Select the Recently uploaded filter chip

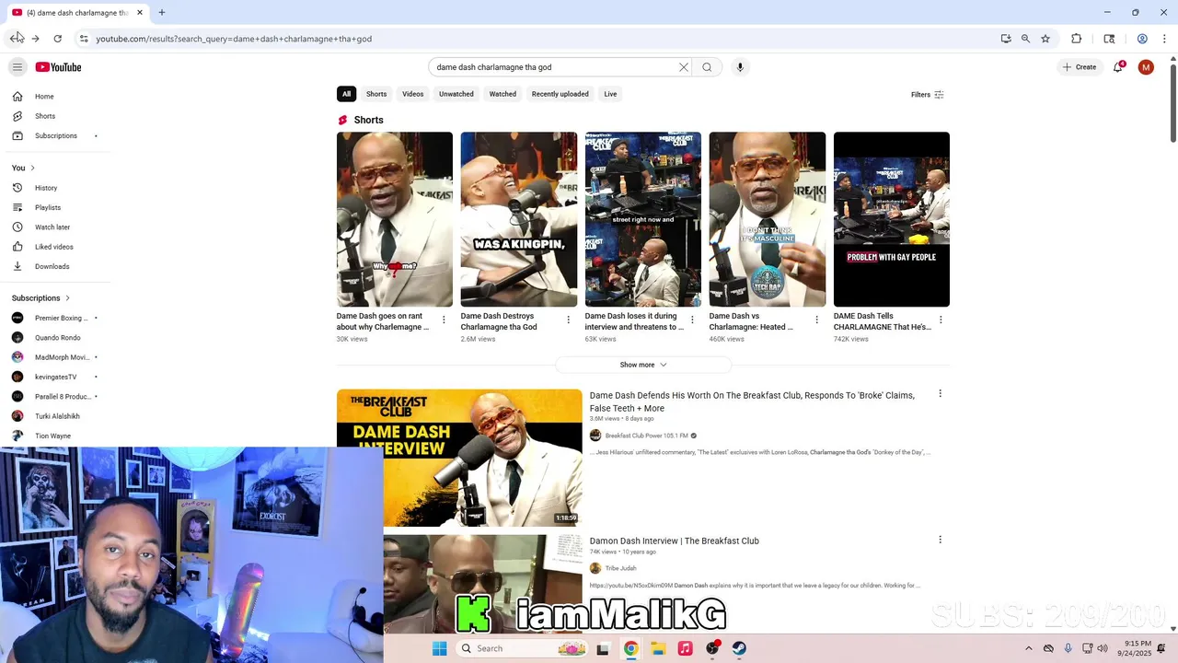pos(560,94)
